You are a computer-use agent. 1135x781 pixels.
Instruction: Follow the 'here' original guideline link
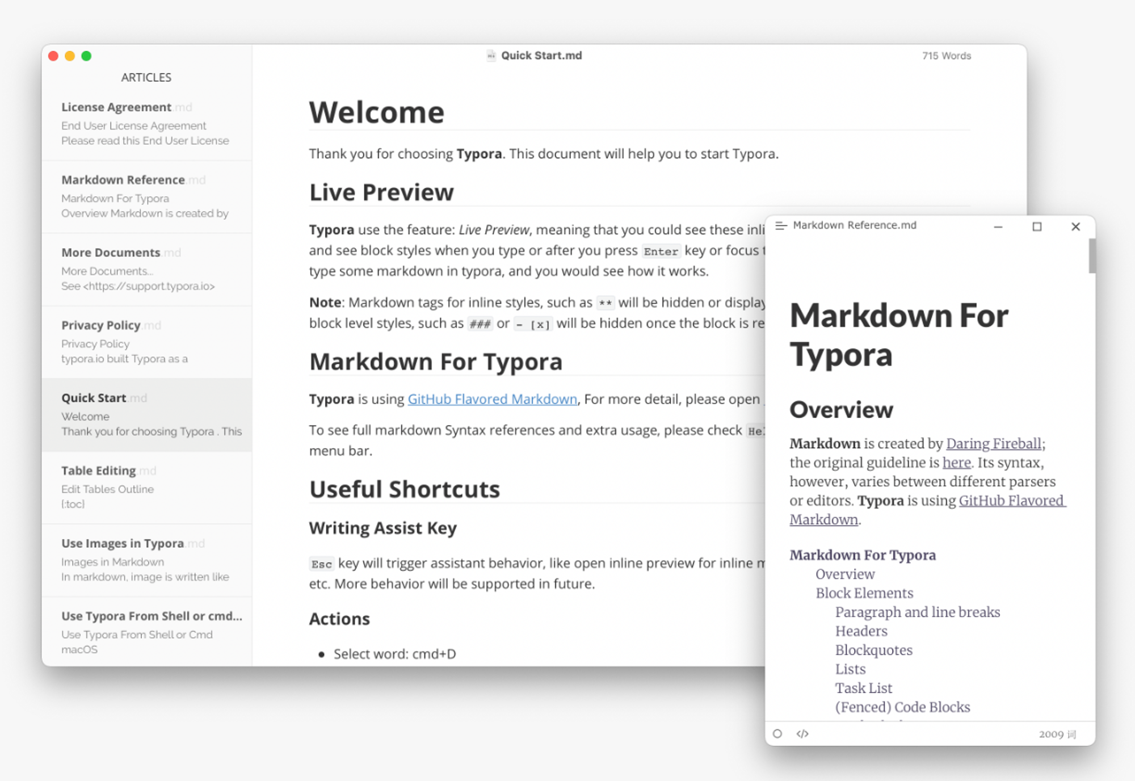pyautogui.click(x=956, y=463)
